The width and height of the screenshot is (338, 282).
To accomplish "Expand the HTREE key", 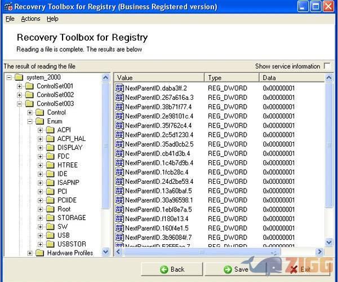I will [x=40, y=165].
